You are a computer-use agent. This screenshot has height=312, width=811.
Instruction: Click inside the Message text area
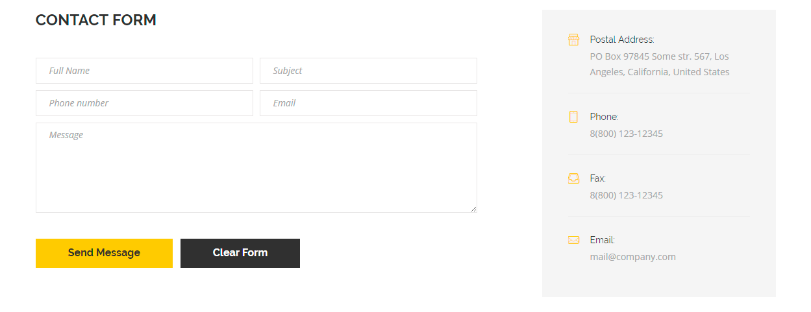pyautogui.click(x=256, y=167)
